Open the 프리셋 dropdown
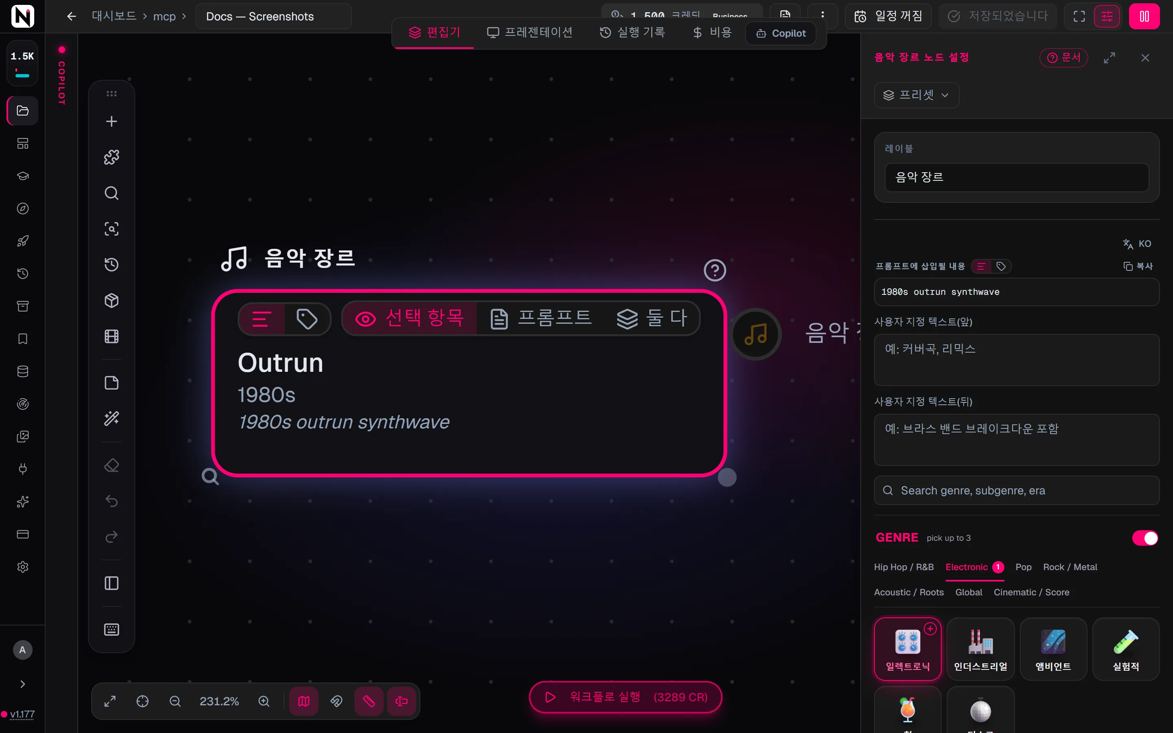The image size is (1173, 733). [916, 95]
